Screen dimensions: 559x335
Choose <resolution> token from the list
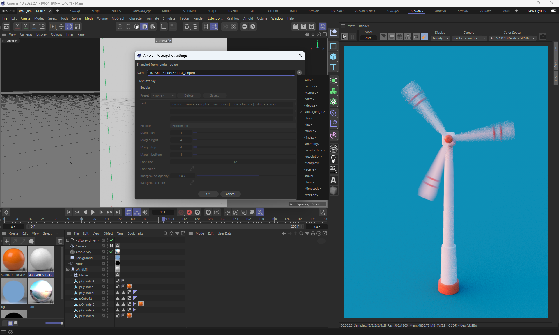(313, 157)
